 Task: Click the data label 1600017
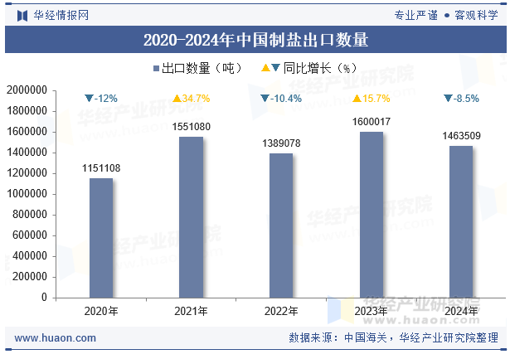click(372, 122)
